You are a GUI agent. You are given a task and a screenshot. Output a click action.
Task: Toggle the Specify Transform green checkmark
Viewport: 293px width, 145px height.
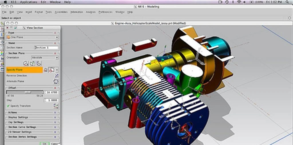tap(8, 106)
